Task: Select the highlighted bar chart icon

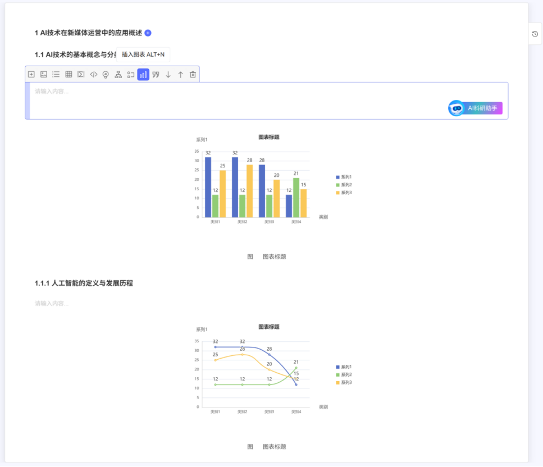Action: coord(143,74)
